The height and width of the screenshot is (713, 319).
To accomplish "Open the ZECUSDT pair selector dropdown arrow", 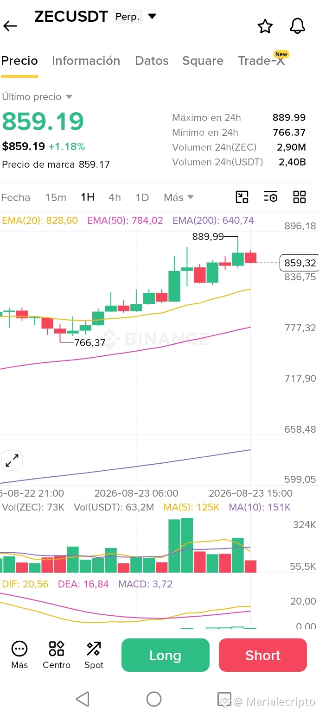I will pyautogui.click(x=152, y=17).
